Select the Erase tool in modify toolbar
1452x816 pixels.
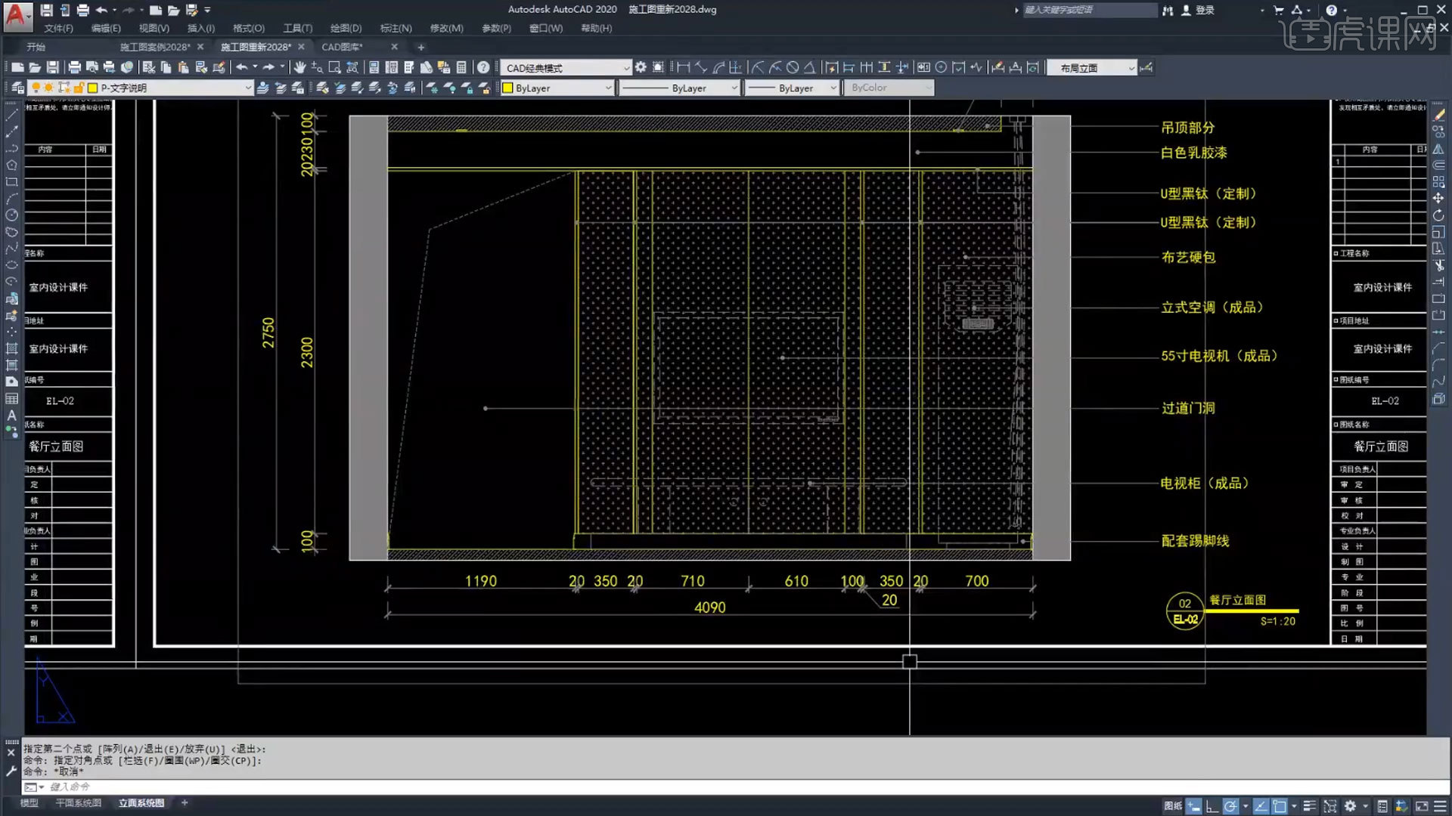1438,115
